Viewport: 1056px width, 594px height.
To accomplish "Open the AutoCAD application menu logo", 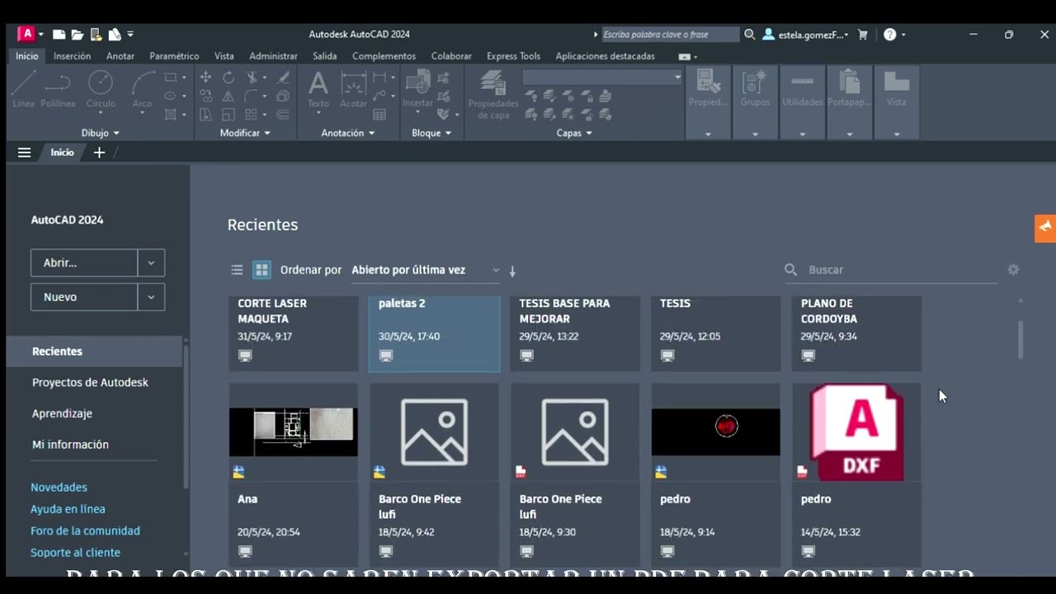I will click(26, 34).
